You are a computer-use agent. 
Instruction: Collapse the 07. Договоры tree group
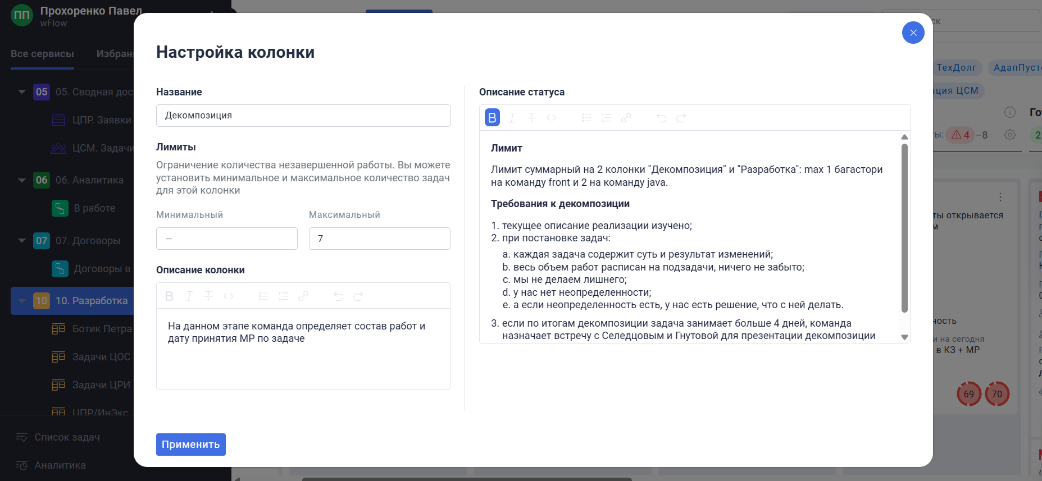point(22,241)
